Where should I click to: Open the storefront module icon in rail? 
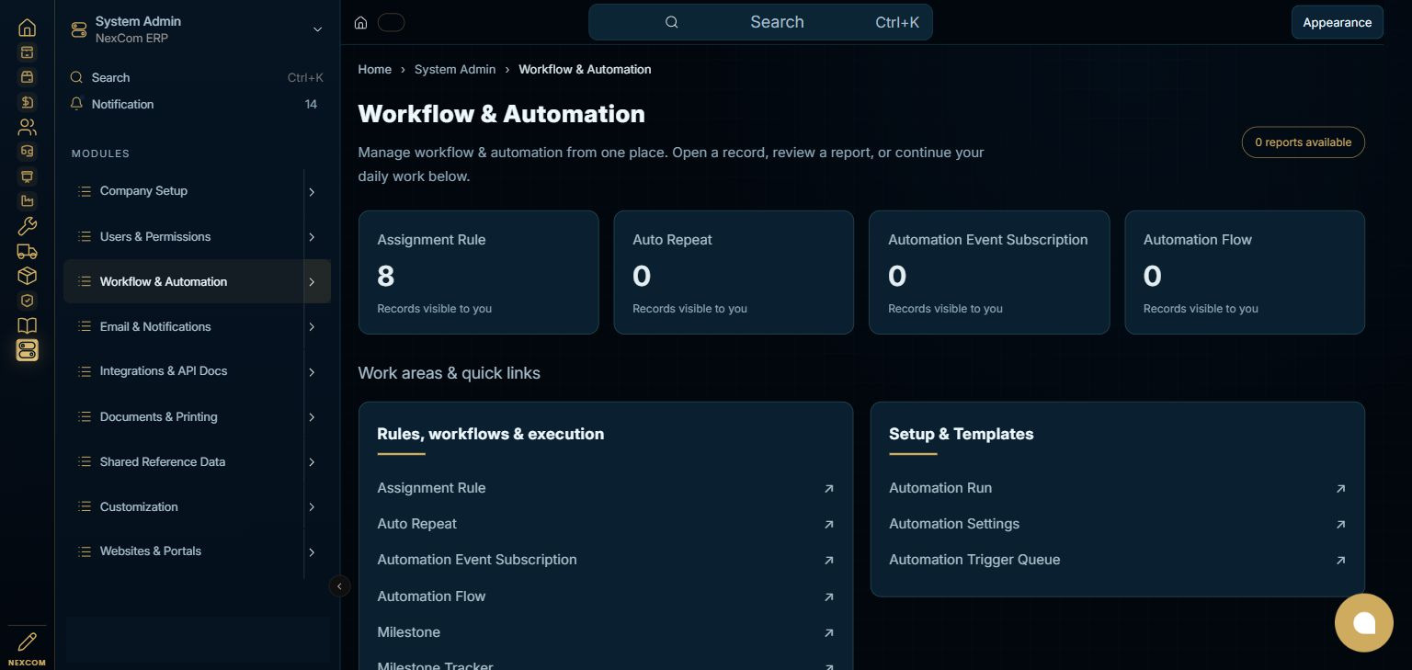click(x=27, y=77)
